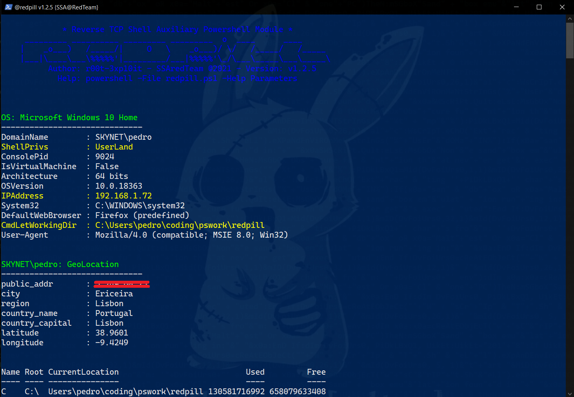Viewport: 574px width, 397px height.
Task: Select city value 'Ericeira'
Action: (114, 294)
